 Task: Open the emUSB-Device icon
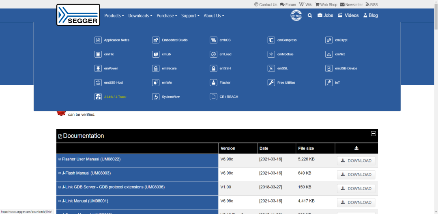click(x=329, y=68)
